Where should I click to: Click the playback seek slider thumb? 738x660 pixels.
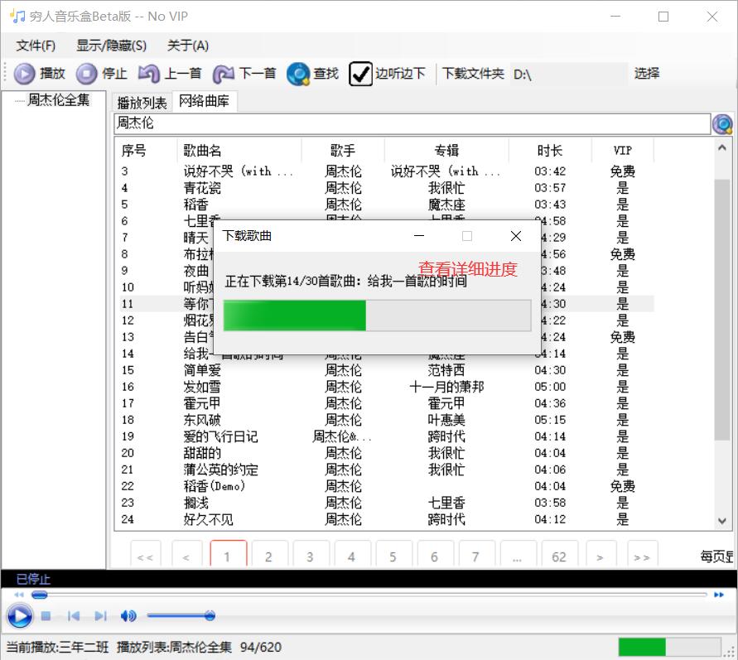pos(39,595)
